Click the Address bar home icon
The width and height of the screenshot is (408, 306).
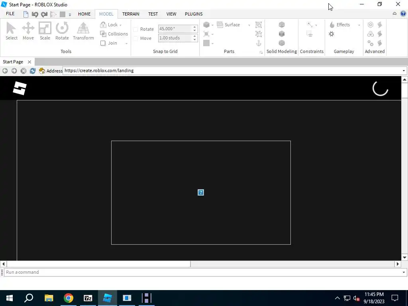[42, 71]
